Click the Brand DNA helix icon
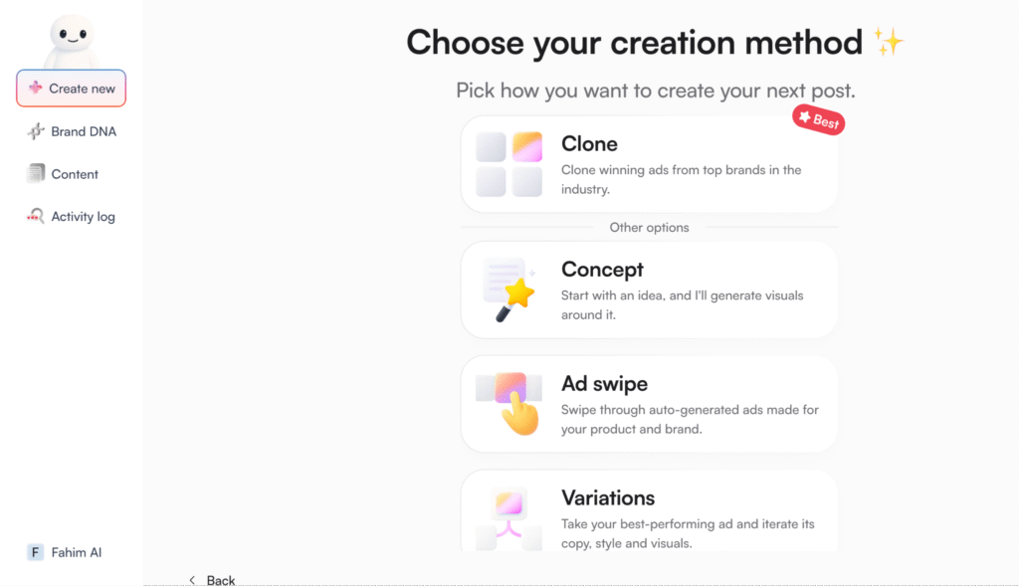Image resolution: width=1019 pixels, height=586 pixels. [x=36, y=131]
